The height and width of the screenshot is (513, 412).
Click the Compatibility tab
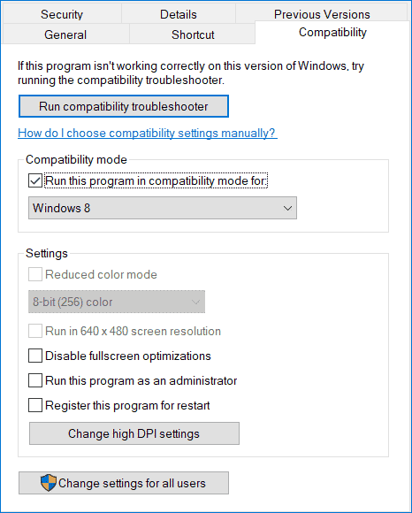click(332, 33)
